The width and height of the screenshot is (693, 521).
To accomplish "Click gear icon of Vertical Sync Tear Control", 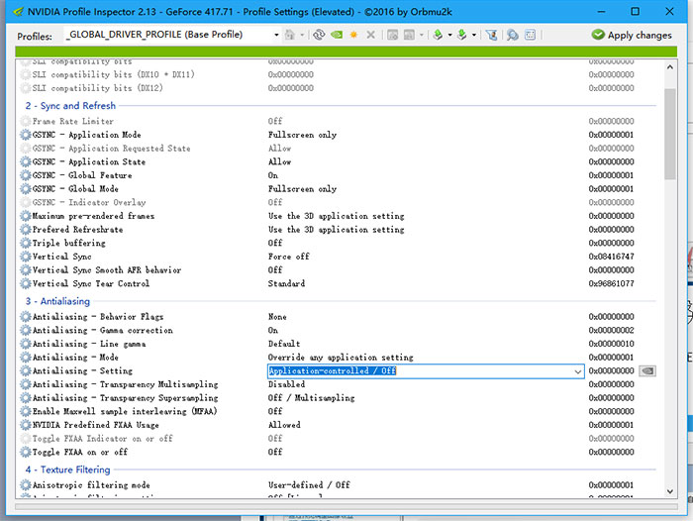I will point(26,283).
